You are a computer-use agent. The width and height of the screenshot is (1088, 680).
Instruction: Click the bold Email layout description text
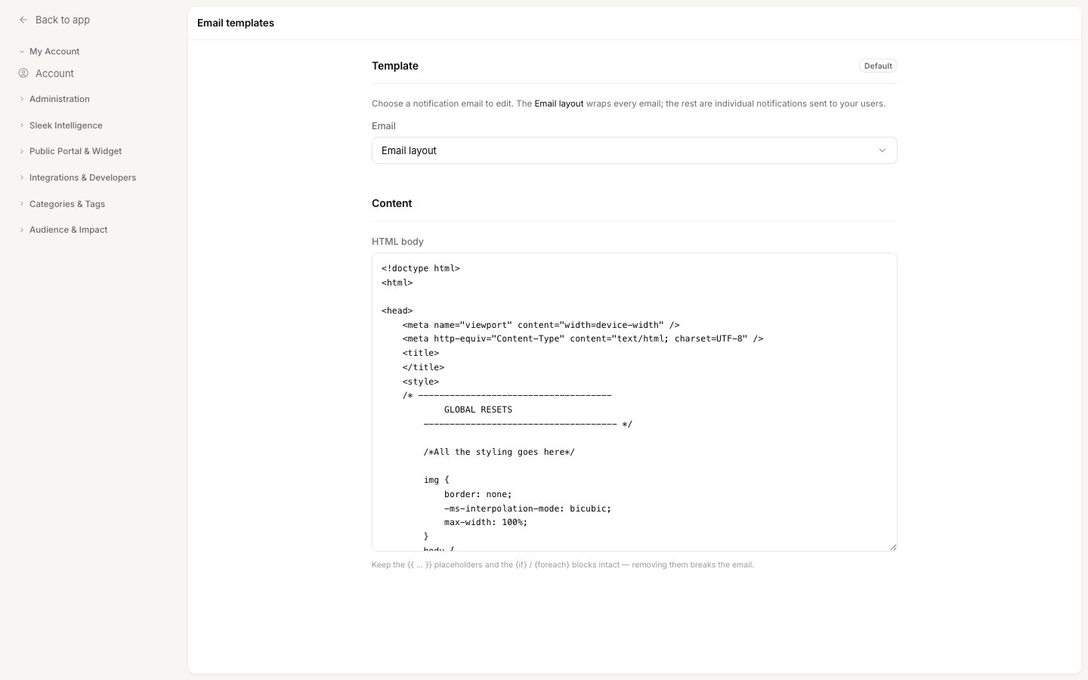pos(559,104)
